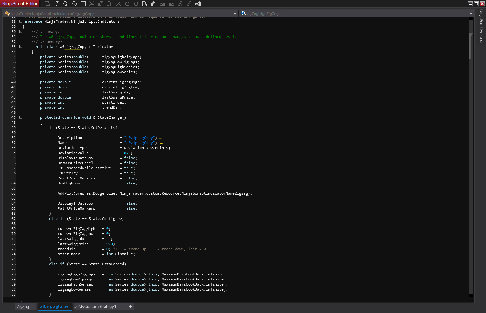Image resolution: width=486 pixels, height=313 pixels.
Task: Collapse the a0zigzagCopy class at line 33
Action: 21,47
